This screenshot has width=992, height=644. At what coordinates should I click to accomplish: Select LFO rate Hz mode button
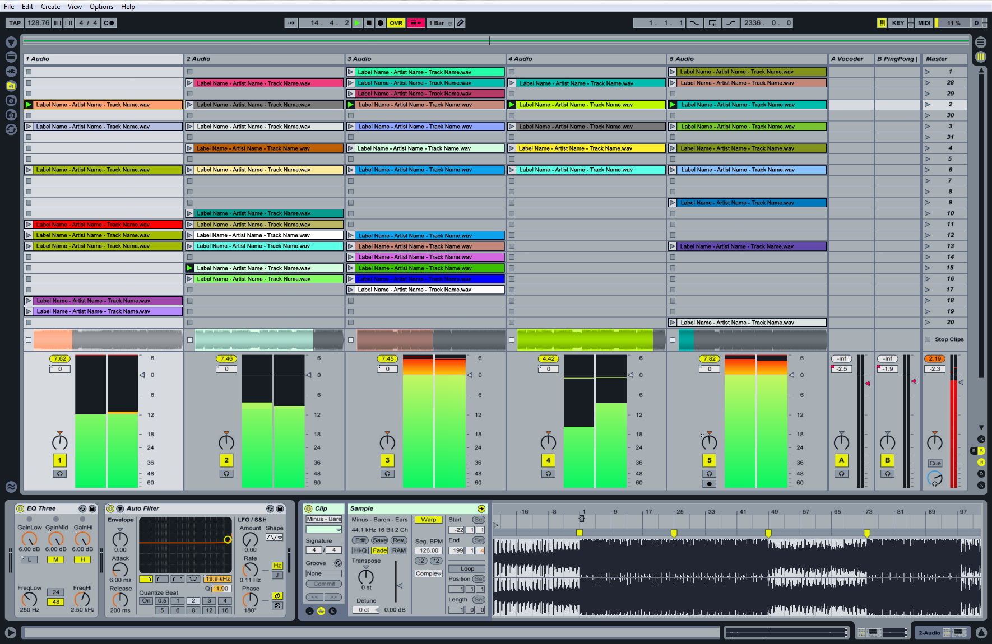click(277, 566)
